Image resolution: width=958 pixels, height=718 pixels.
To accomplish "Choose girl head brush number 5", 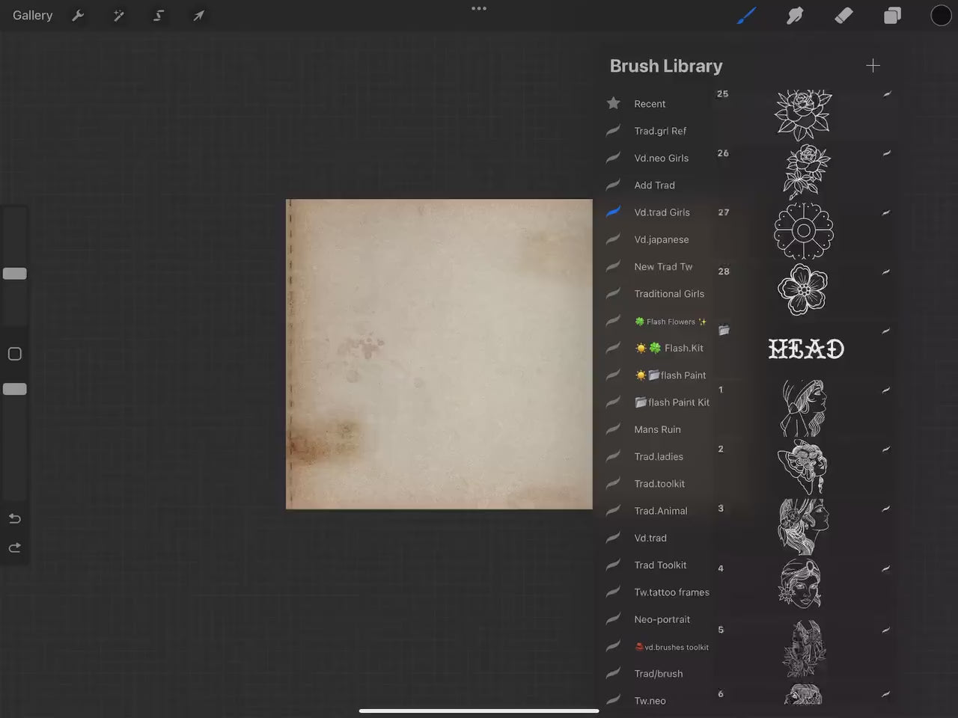I will click(804, 648).
